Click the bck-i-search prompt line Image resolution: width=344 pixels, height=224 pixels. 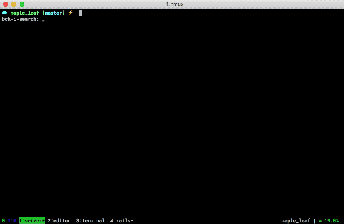(x=24, y=19)
